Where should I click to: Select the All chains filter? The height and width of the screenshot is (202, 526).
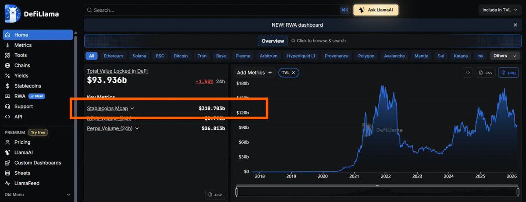click(92, 56)
